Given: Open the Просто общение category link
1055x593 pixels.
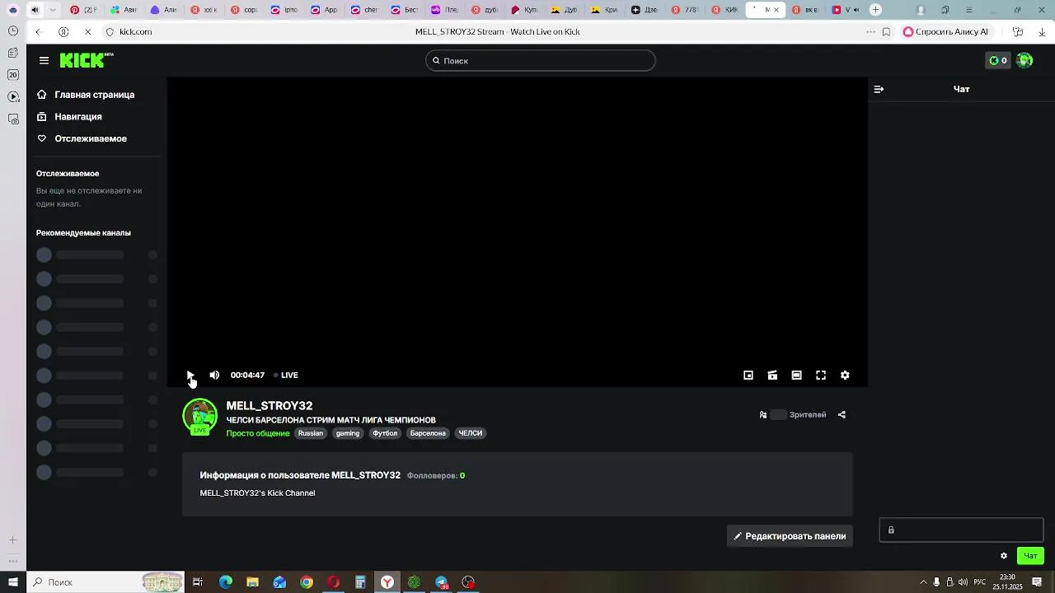Looking at the screenshot, I should [258, 433].
